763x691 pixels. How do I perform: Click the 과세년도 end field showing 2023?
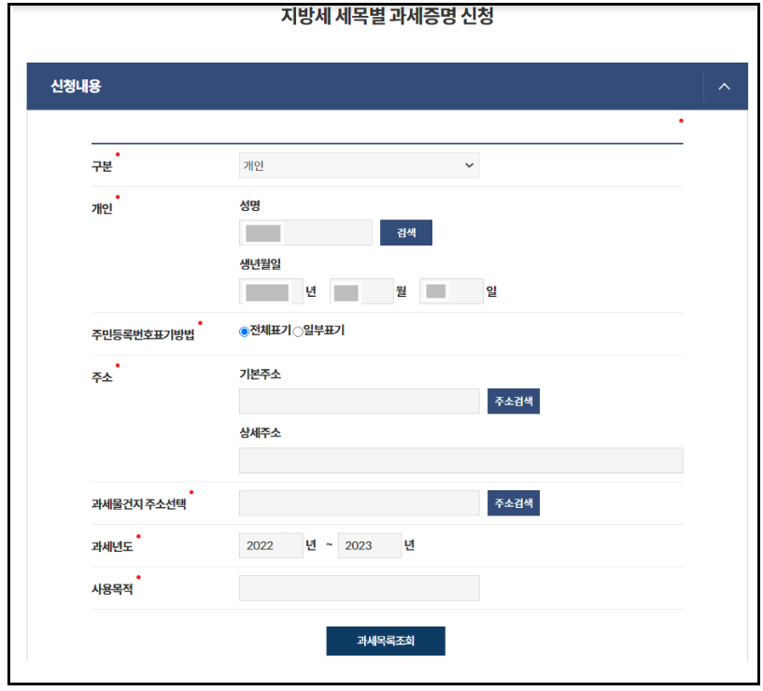click(370, 545)
